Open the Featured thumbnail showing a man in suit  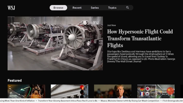[113, 91]
